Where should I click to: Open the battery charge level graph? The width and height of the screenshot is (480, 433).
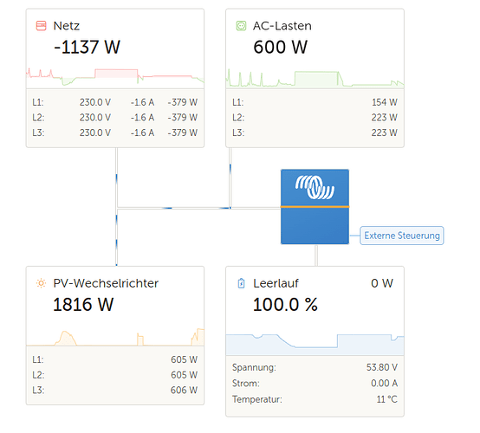tap(315, 345)
